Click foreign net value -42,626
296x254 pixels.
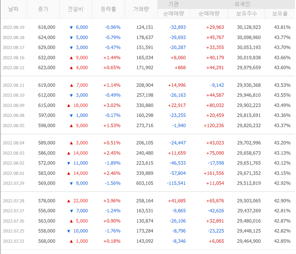(216, 211)
